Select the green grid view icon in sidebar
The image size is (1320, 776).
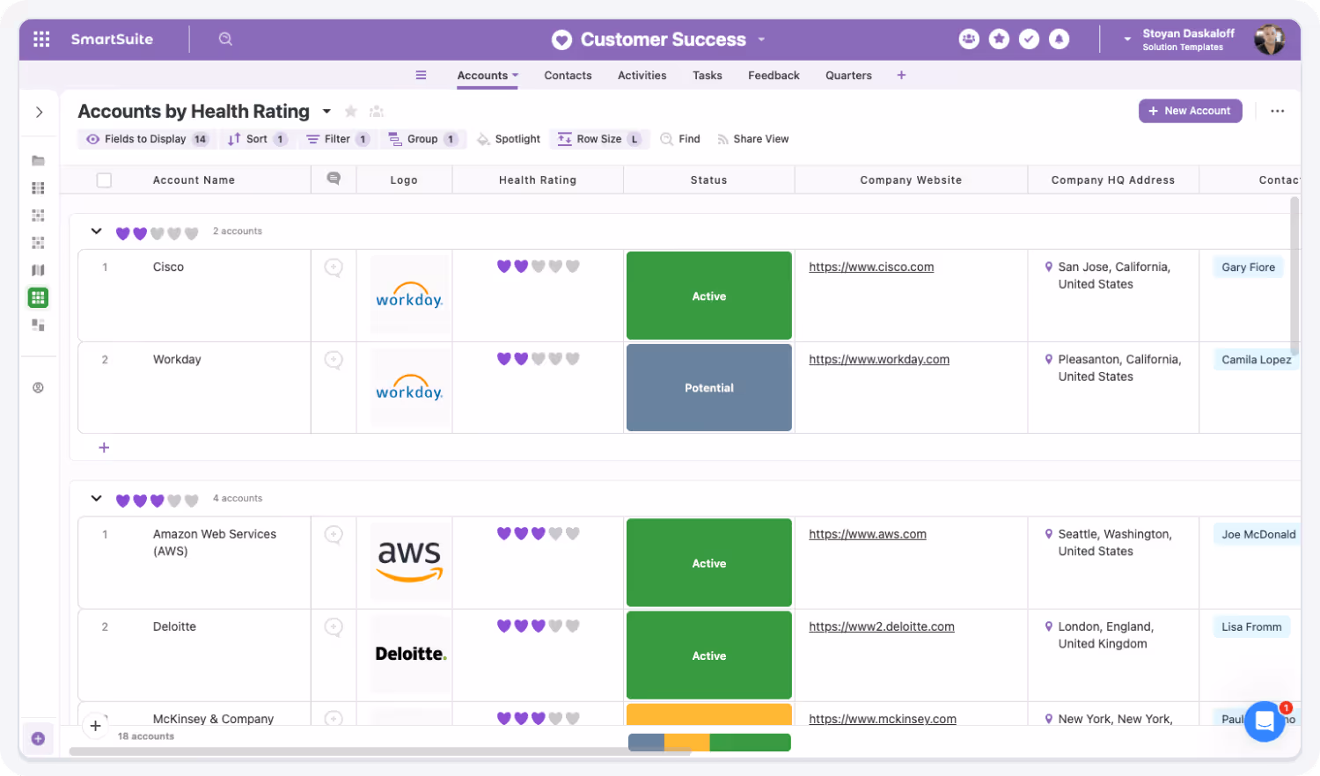click(x=38, y=297)
